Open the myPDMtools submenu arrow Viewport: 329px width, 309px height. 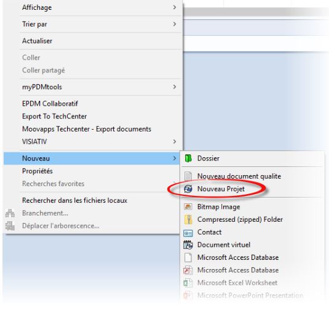[175, 87]
